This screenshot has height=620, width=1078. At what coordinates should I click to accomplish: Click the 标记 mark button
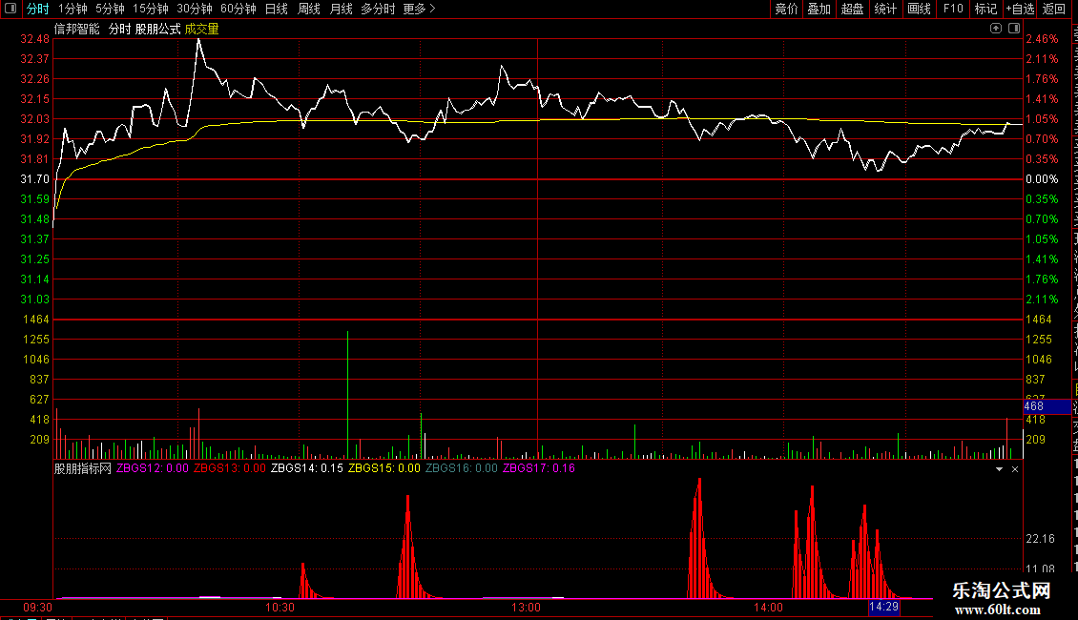click(x=985, y=9)
